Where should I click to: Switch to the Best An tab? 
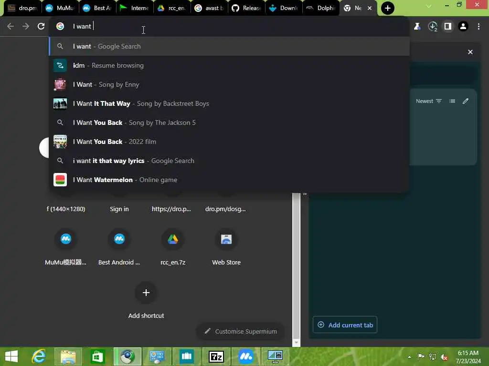pyautogui.click(x=97, y=8)
